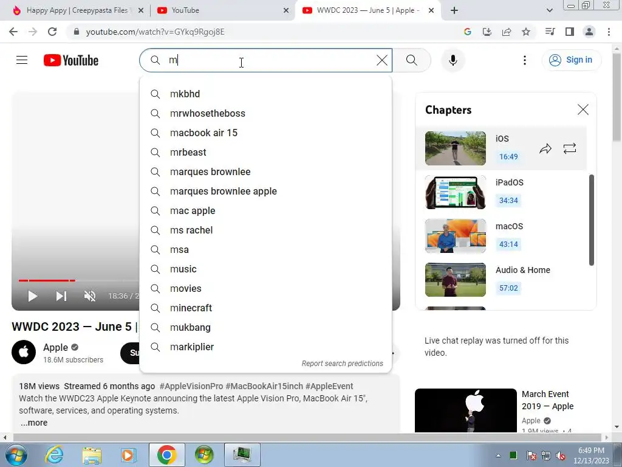Open the Apple channel avatar

click(24, 352)
